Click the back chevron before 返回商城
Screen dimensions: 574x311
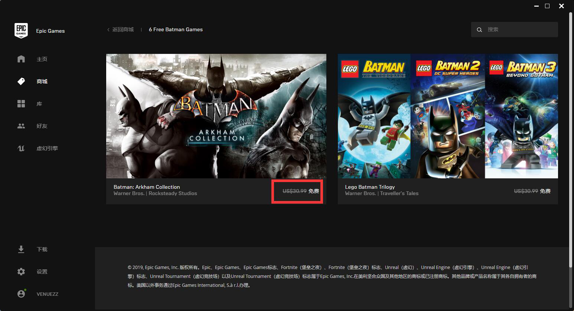[108, 30]
